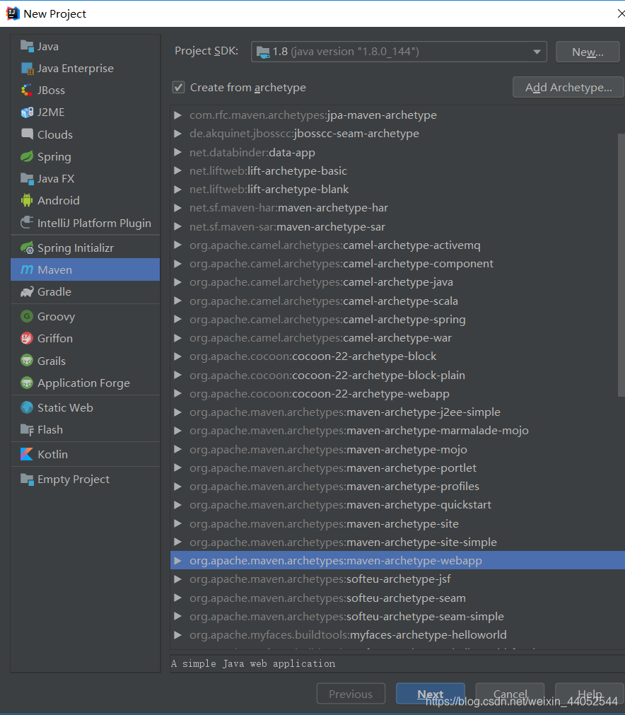Expand the cocoon-22-archetype-webapp node
625x715 pixels.
[177, 393]
